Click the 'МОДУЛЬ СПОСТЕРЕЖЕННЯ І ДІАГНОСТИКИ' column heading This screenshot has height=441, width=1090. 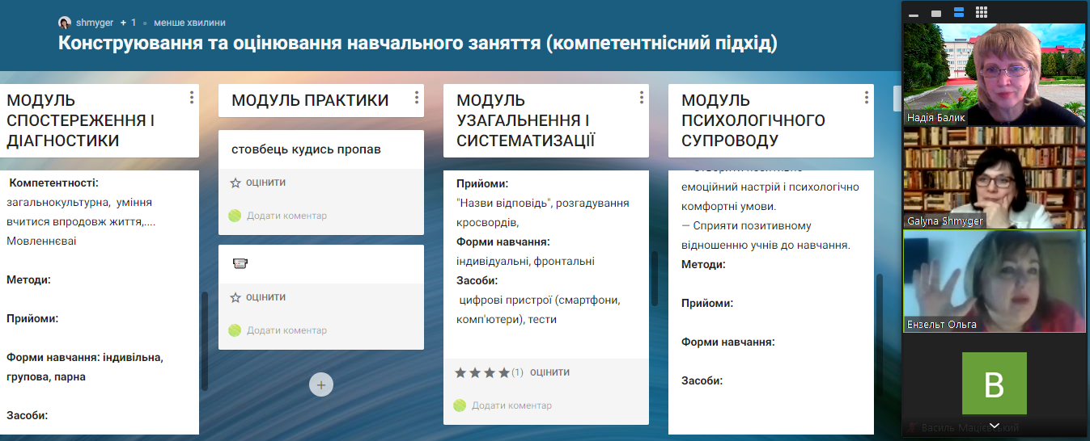pos(81,120)
